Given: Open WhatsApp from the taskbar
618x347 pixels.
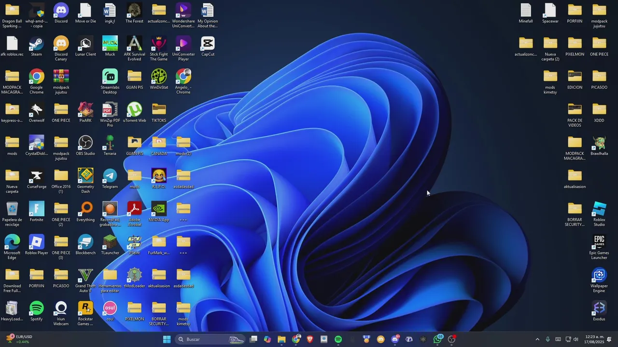Looking at the screenshot, I should click(x=438, y=339).
